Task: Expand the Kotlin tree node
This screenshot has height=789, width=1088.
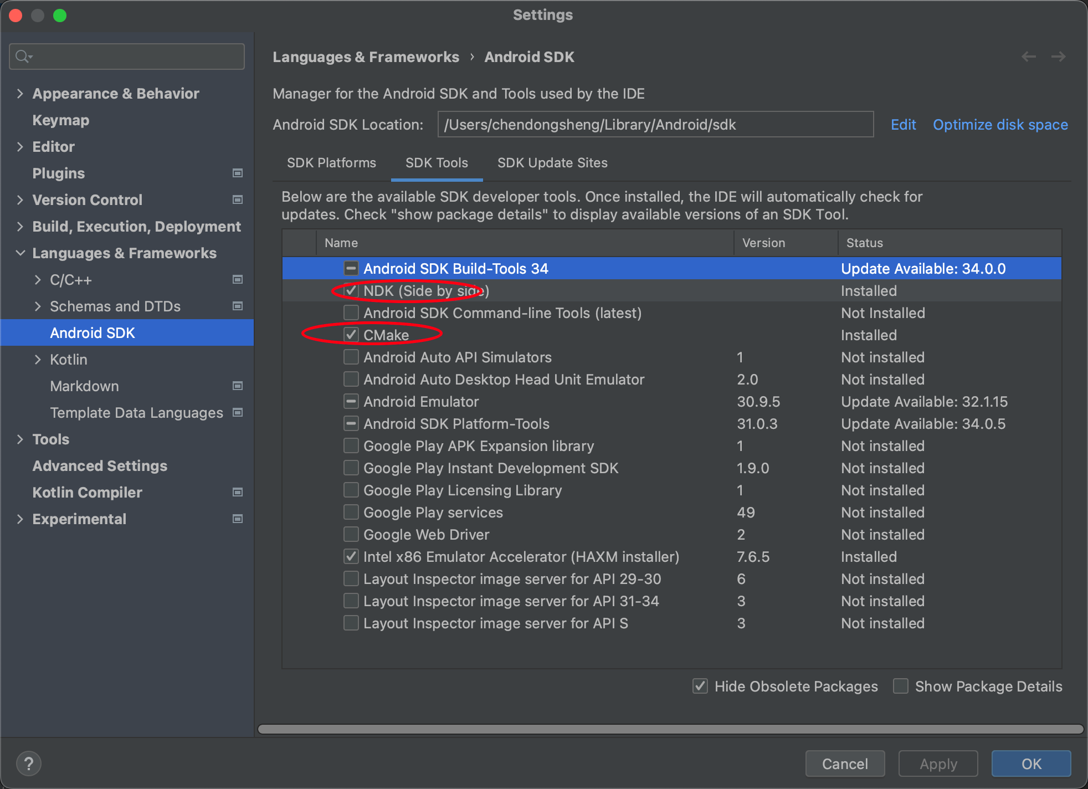Action: coord(38,360)
